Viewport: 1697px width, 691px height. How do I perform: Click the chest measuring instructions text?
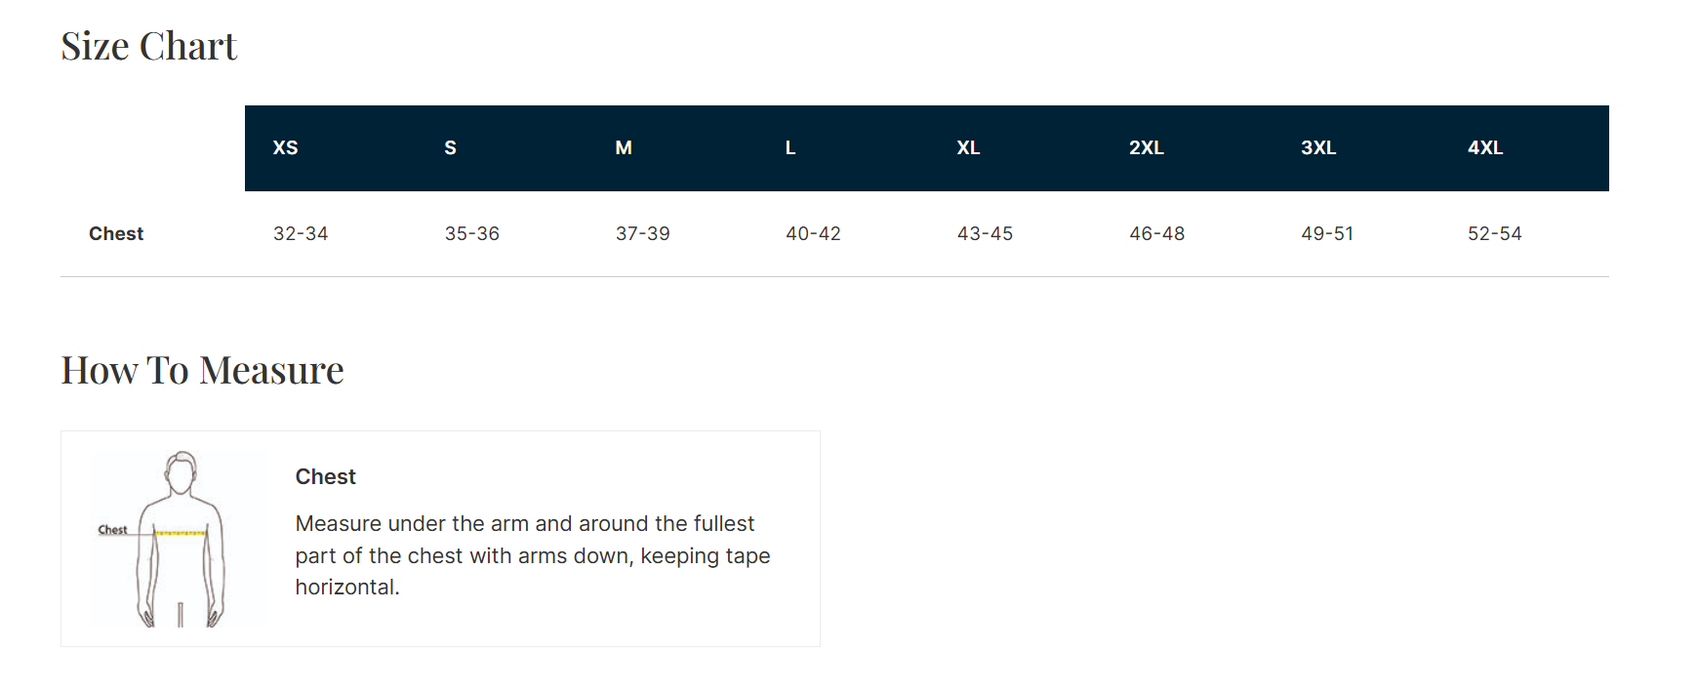tap(533, 555)
